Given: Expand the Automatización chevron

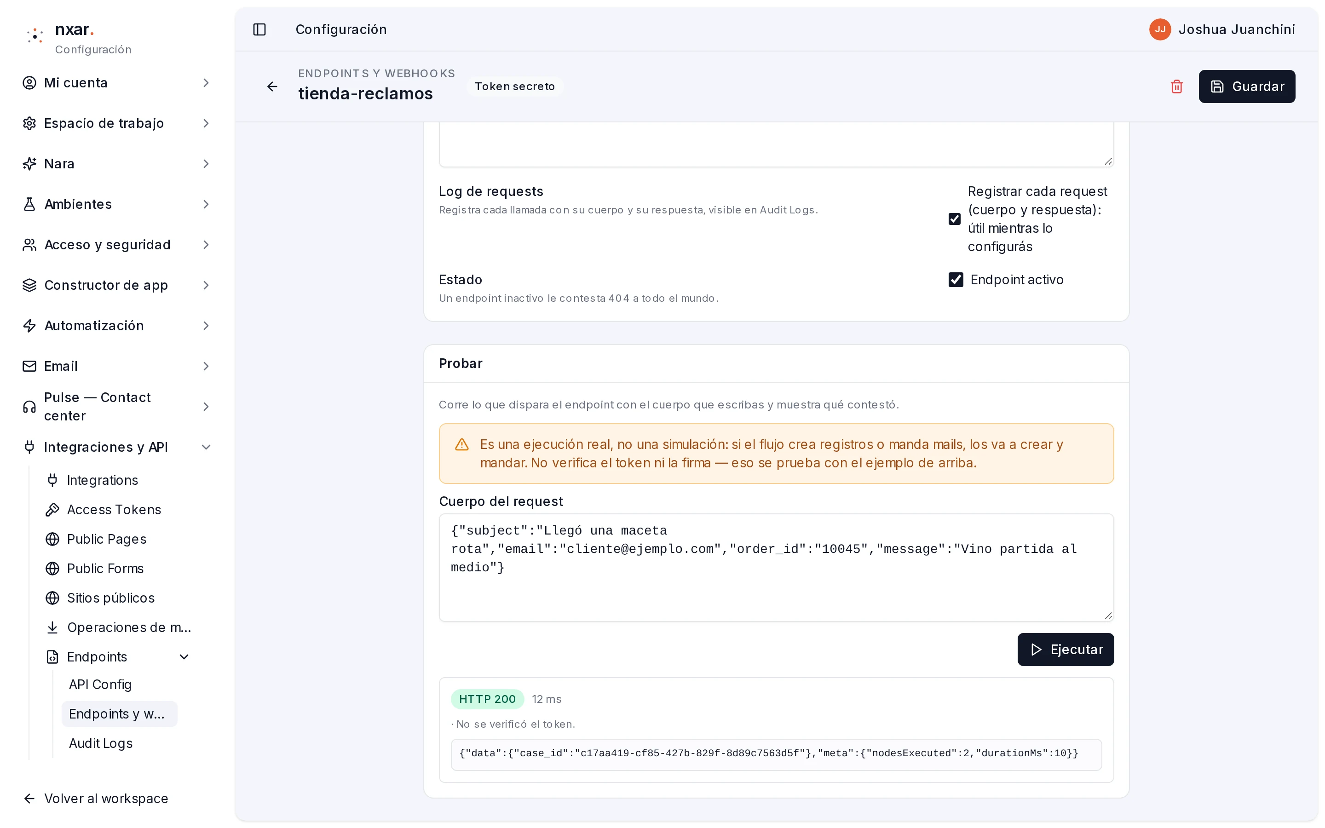Looking at the screenshot, I should point(207,326).
